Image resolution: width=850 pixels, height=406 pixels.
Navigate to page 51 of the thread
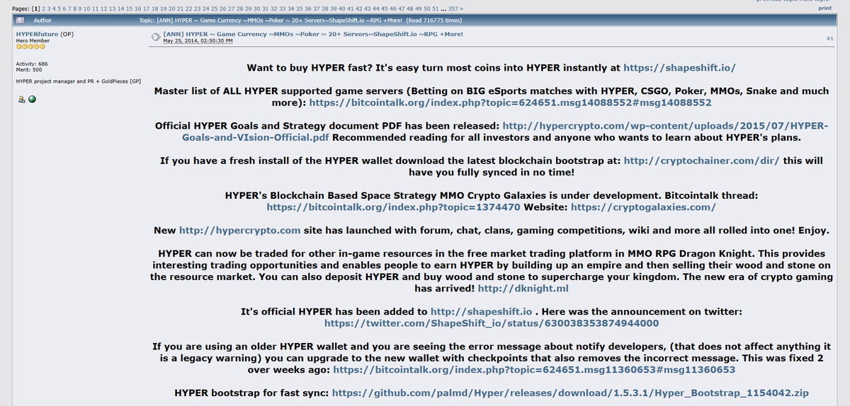[x=436, y=8]
